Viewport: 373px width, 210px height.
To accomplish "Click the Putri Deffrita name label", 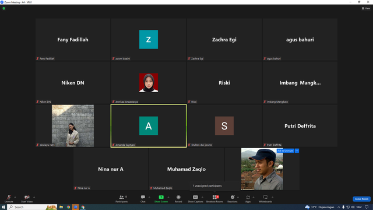I will point(274,145).
